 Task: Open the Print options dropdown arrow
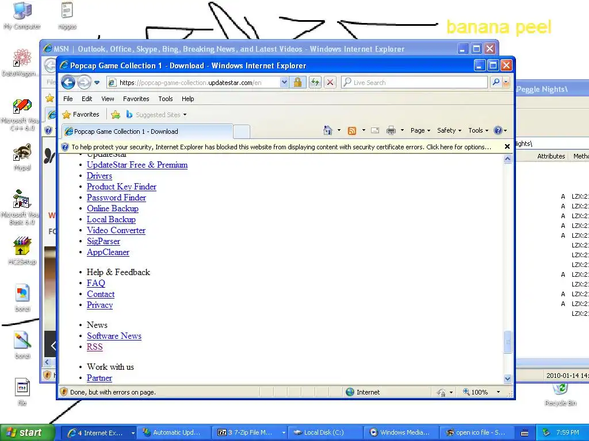(402, 130)
